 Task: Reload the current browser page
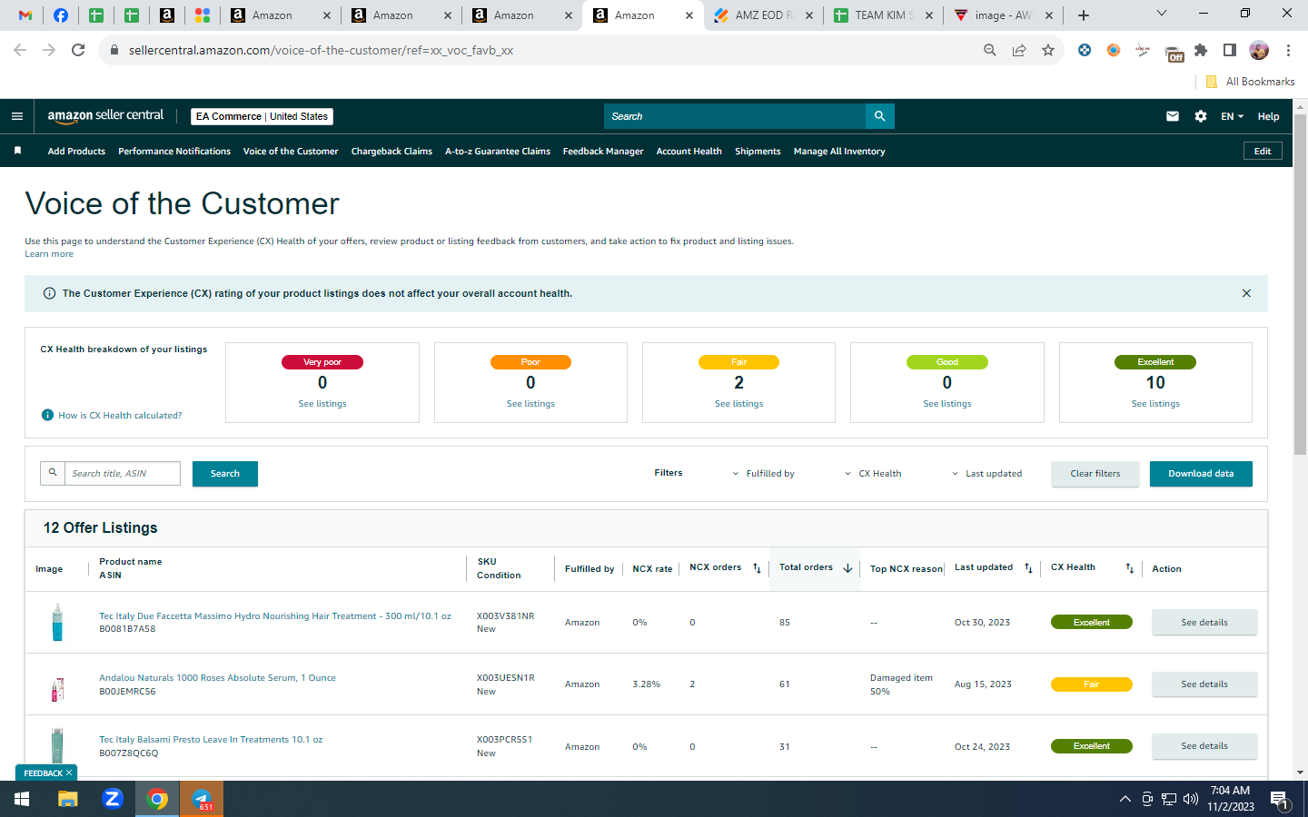(78, 50)
